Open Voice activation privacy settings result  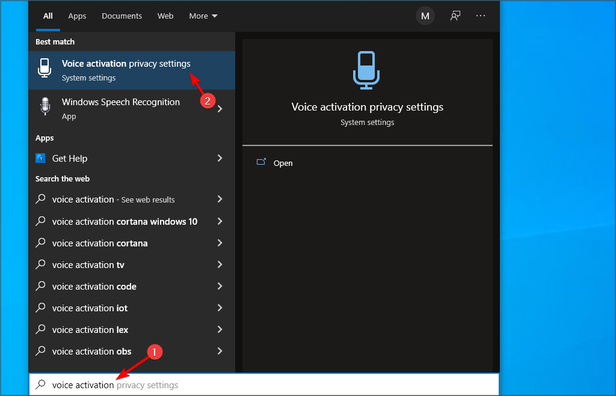click(132, 70)
